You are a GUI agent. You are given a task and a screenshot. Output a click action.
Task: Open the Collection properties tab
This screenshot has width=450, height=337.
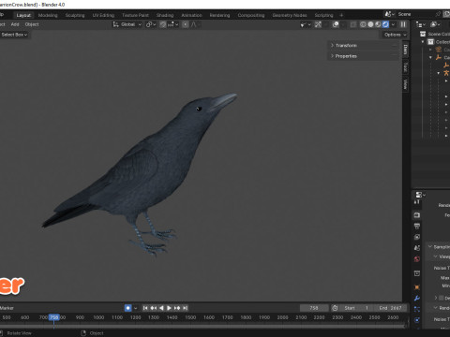(x=417, y=273)
